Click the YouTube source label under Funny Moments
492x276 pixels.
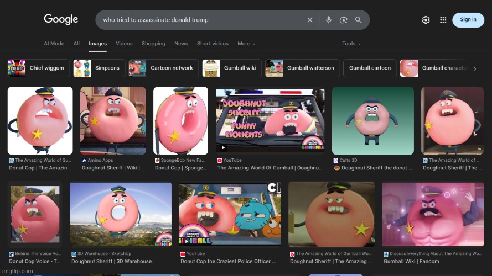point(232,160)
